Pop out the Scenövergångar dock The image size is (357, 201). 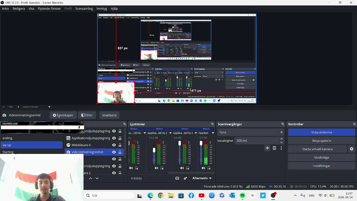click(x=283, y=124)
